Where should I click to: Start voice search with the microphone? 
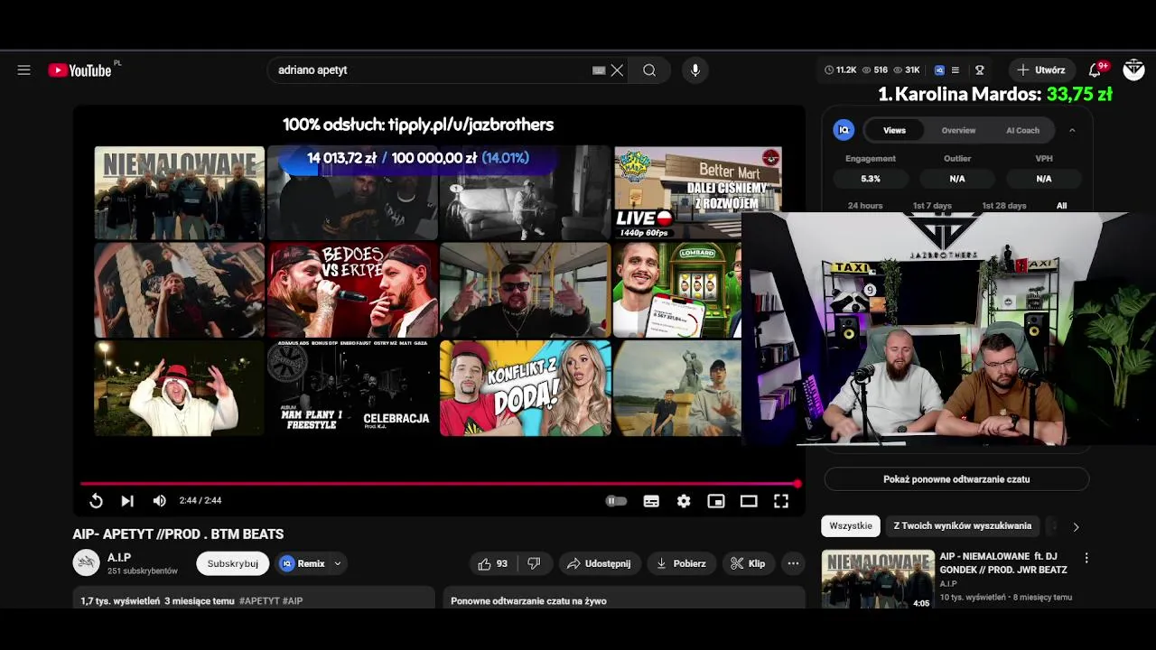[x=695, y=70]
